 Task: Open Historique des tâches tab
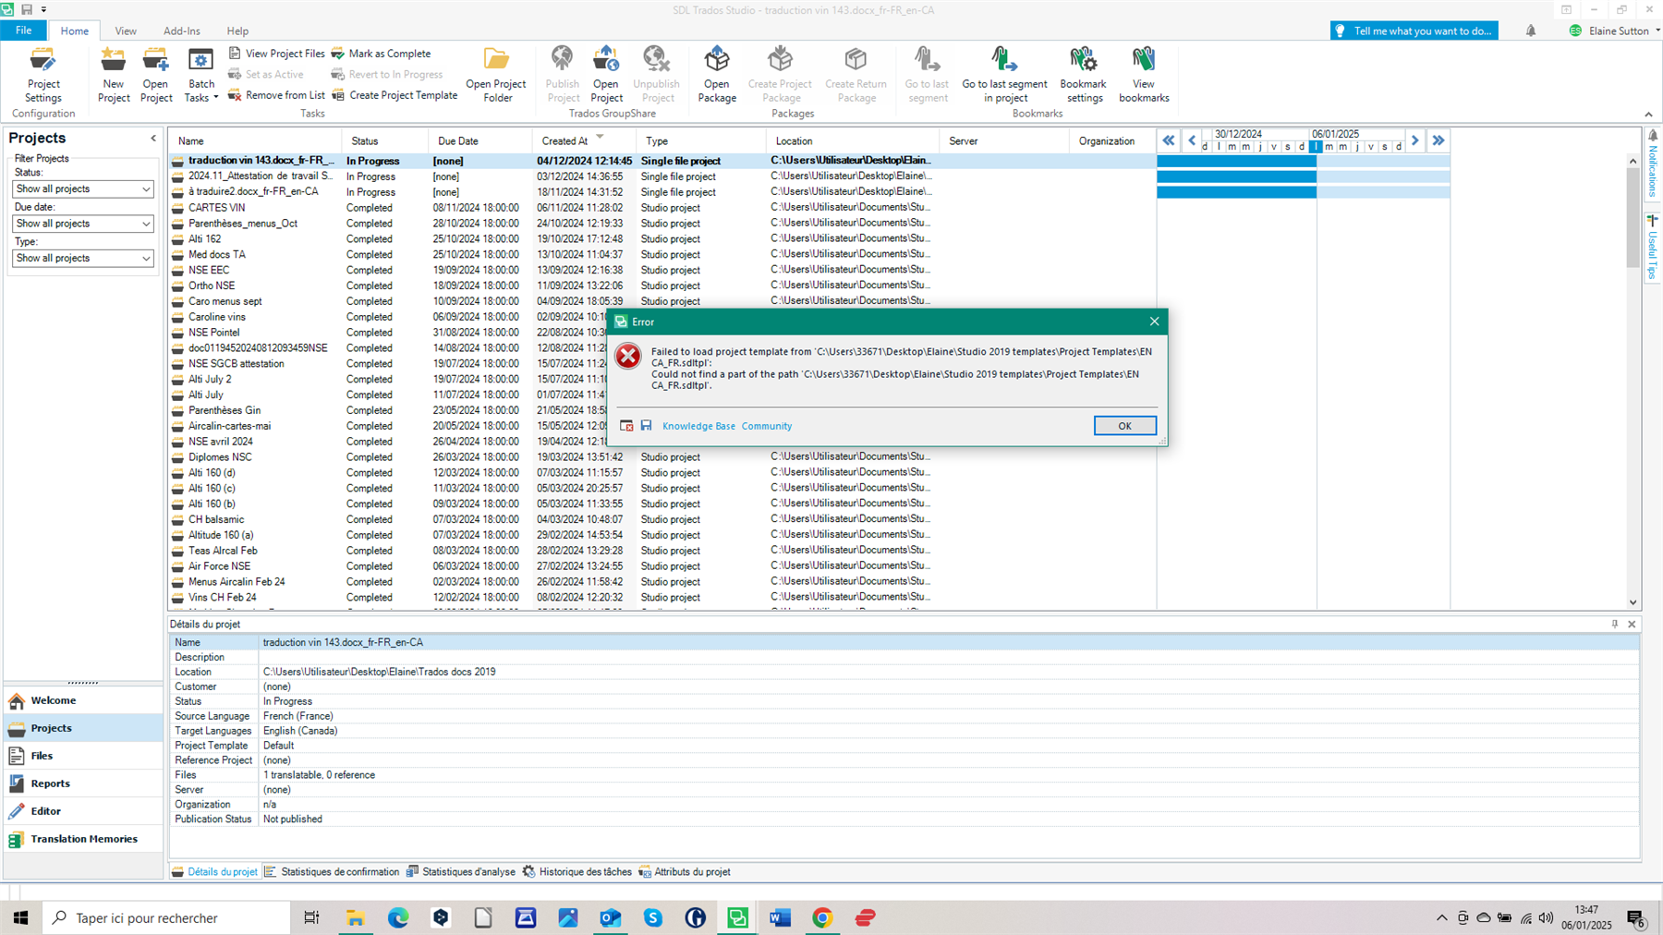[577, 872]
